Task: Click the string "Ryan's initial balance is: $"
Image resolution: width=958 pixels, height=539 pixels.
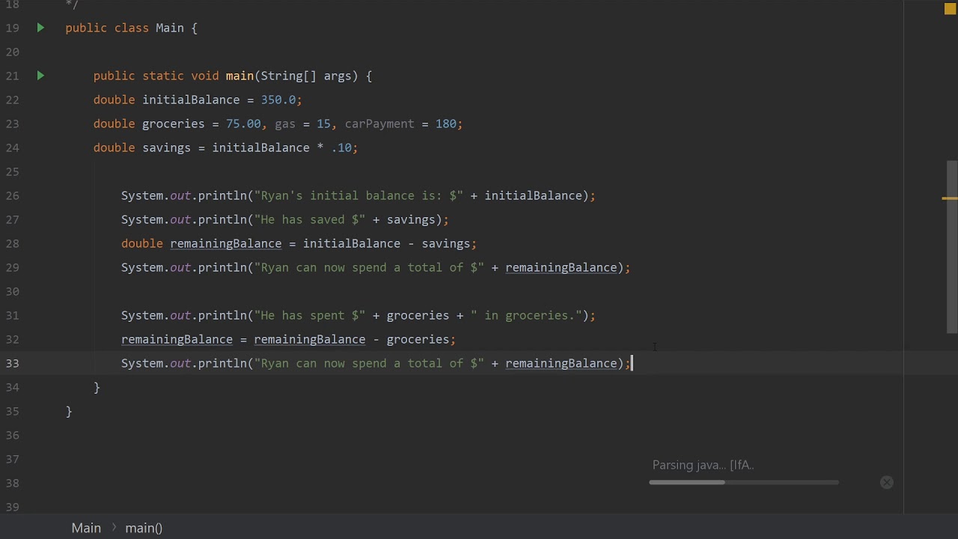Action: 359,195
